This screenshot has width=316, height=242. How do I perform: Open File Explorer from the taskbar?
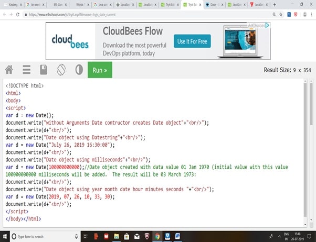pyautogui.click(x=117, y=236)
